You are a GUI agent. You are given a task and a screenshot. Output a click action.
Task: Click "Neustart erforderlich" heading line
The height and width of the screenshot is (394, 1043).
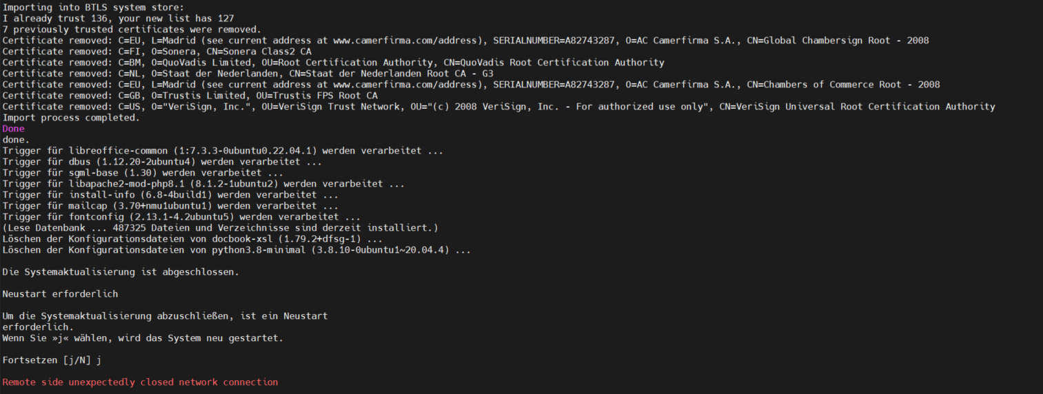click(x=60, y=294)
